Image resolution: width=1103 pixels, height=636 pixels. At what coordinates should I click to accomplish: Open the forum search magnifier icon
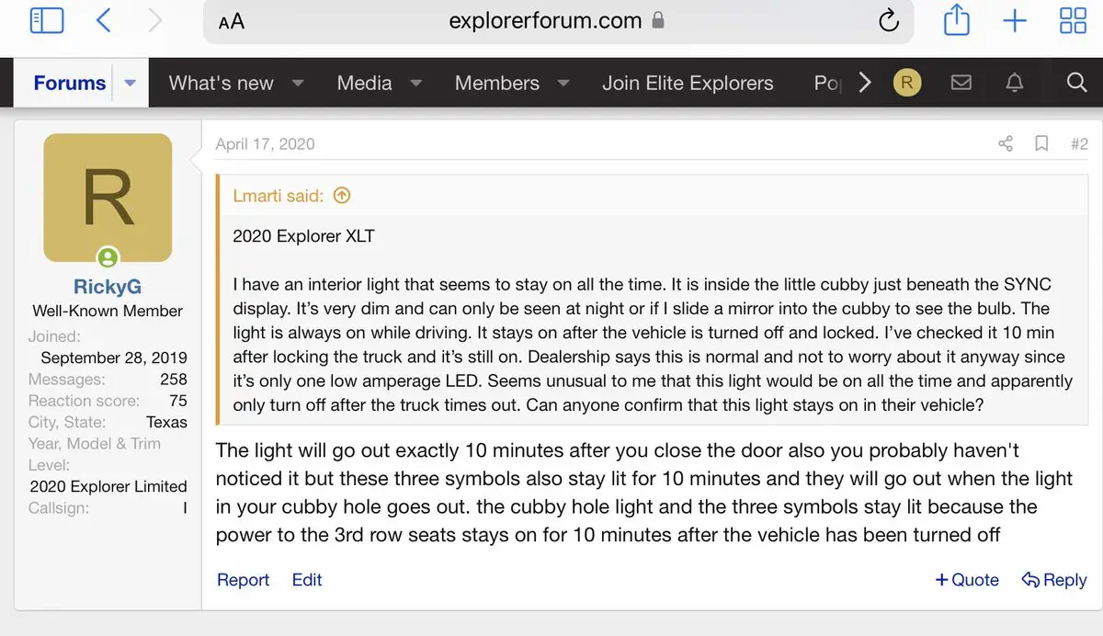[1076, 83]
